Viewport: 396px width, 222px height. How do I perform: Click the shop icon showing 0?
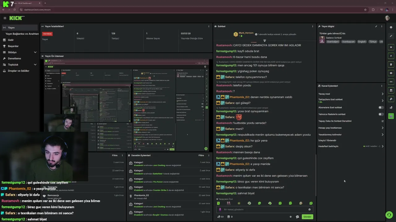pos(230,217)
